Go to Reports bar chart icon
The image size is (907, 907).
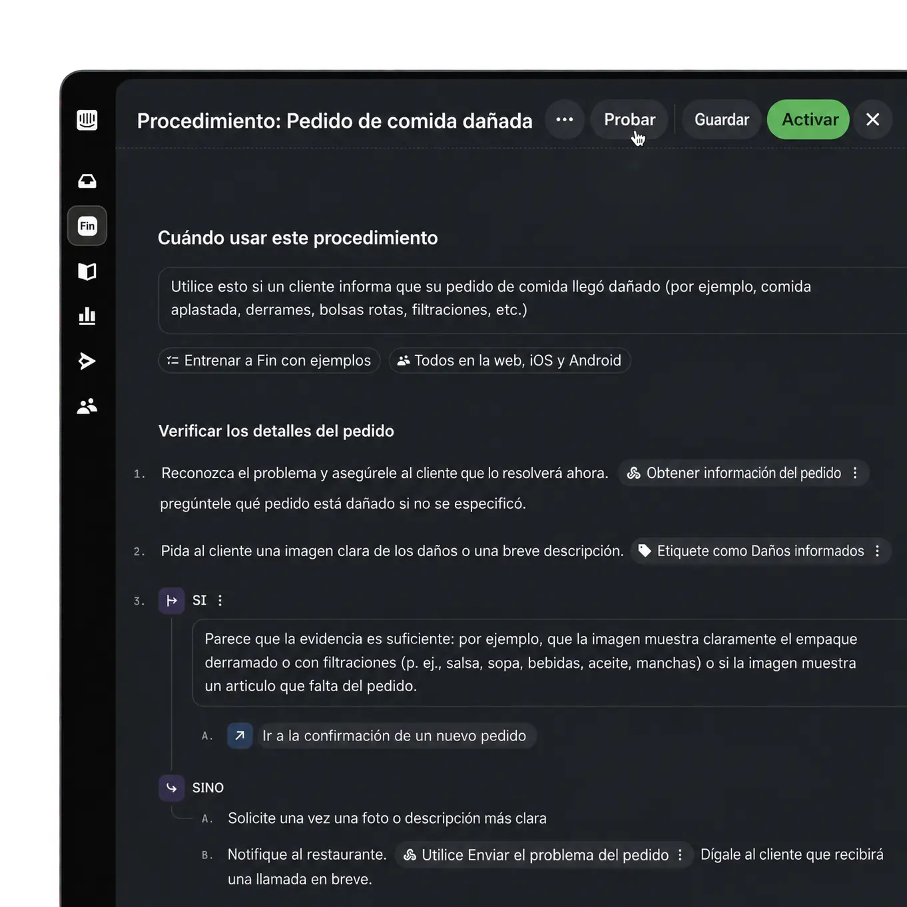[87, 316]
